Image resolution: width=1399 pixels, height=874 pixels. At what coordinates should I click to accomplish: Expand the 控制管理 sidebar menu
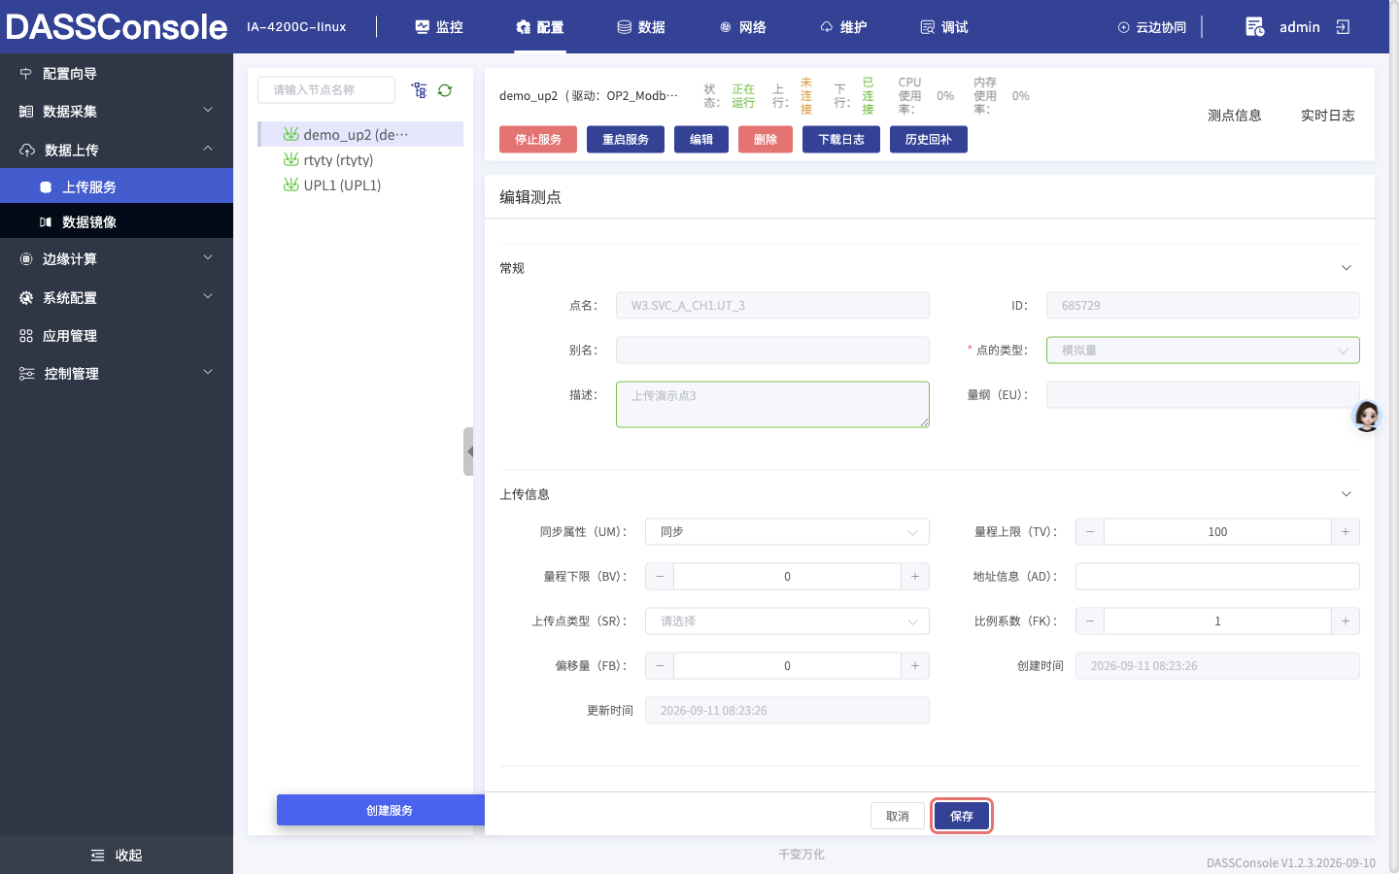coord(117,374)
